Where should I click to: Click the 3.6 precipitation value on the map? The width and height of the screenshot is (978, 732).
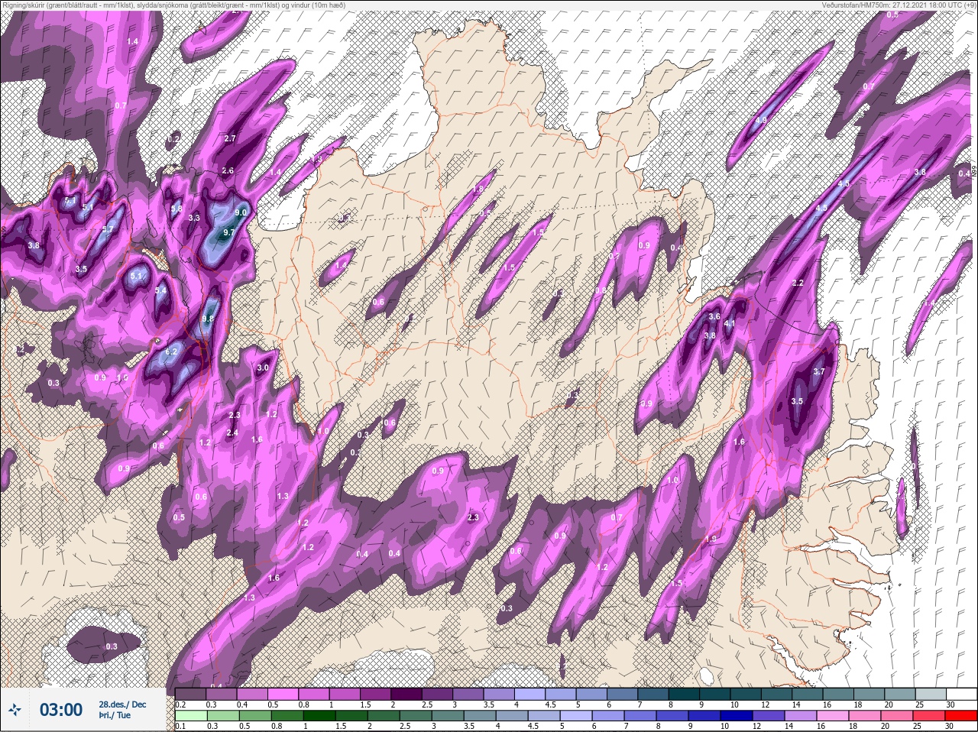click(x=714, y=316)
